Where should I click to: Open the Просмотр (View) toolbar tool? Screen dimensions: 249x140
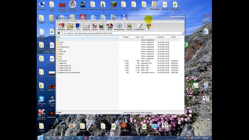pyautogui.click(x=86, y=27)
